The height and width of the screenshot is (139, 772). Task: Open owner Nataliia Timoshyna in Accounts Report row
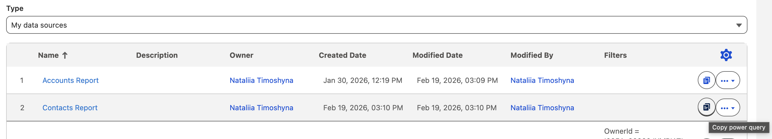pyautogui.click(x=261, y=81)
